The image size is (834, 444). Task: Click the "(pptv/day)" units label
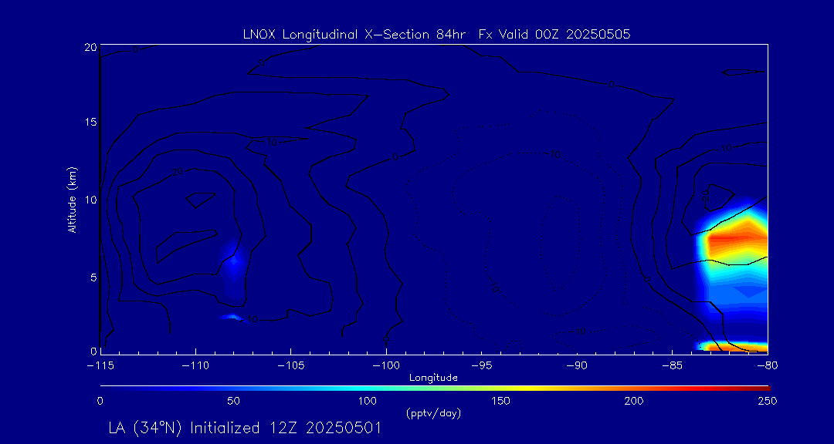point(433,414)
